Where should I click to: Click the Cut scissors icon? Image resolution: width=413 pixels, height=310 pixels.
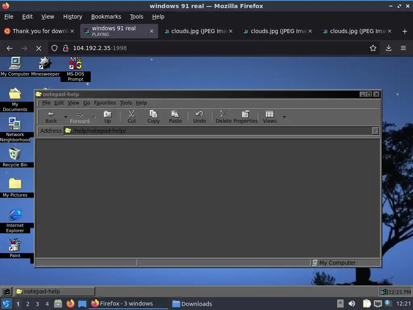click(132, 117)
